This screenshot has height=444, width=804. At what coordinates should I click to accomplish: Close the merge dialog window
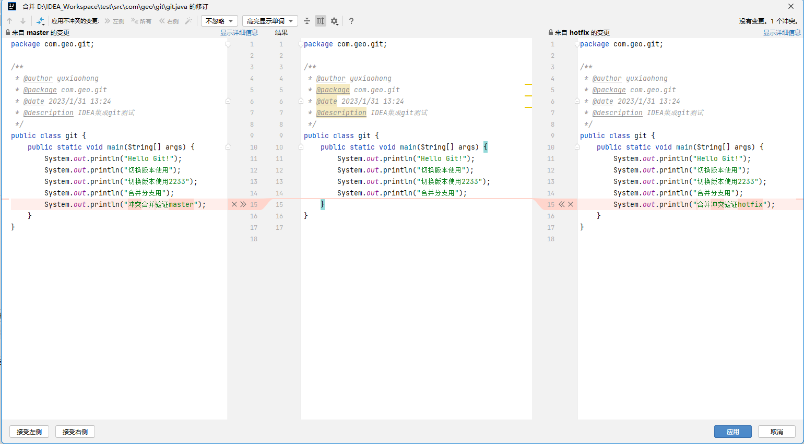pos(791,6)
